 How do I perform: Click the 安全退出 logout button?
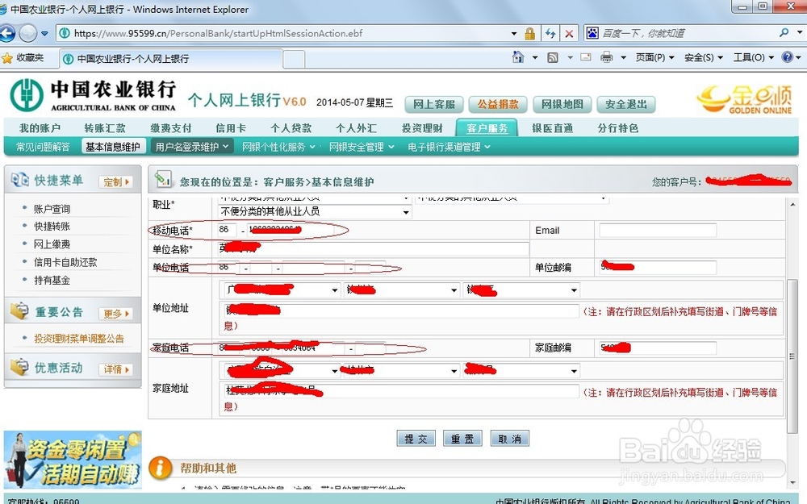(626, 104)
